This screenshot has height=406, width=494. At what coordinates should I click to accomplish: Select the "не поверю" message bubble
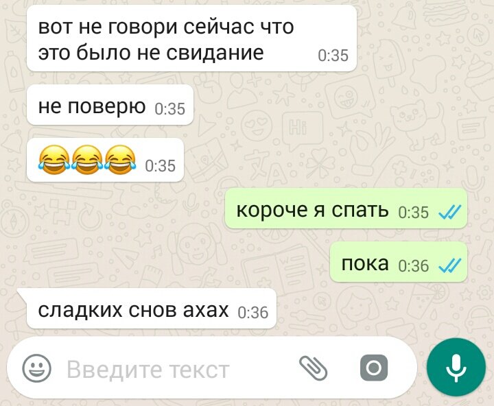[x=110, y=105]
